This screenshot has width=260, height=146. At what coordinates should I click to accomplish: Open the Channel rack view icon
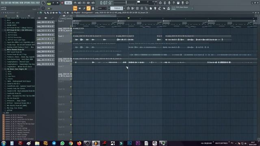[137, 8]
